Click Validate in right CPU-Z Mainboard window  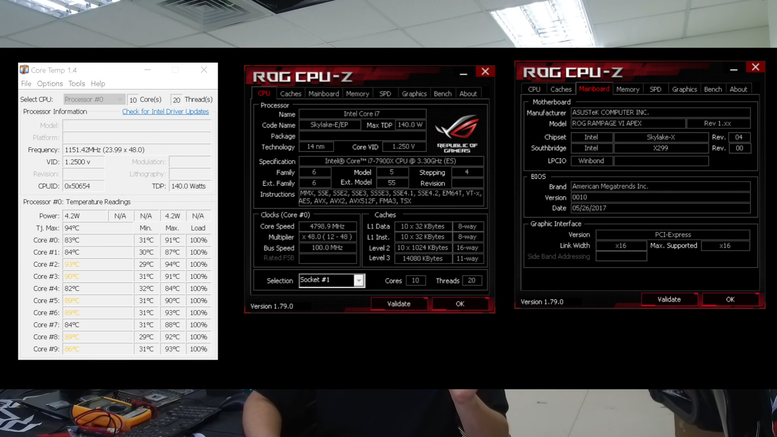coord(669,299)
